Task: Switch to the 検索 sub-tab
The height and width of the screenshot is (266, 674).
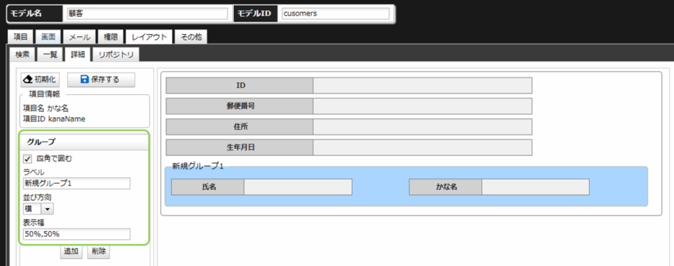Action: coord(22,55)
